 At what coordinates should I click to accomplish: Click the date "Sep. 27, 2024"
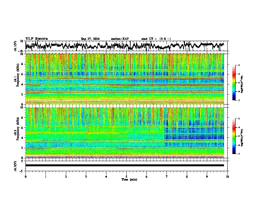pyautogui.click(x=90, y=39)
